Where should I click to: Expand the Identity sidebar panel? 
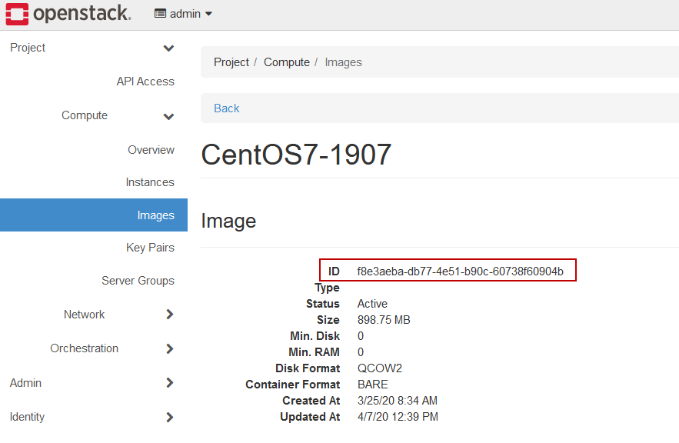(169, 417)
